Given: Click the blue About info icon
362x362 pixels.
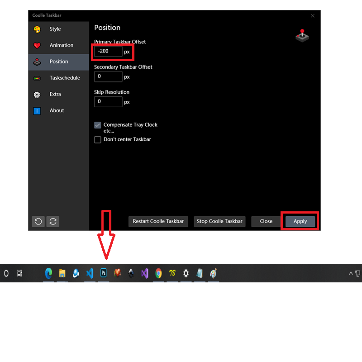Looking at the screenshot, I should pyautogui.click(x=37, y=111).
